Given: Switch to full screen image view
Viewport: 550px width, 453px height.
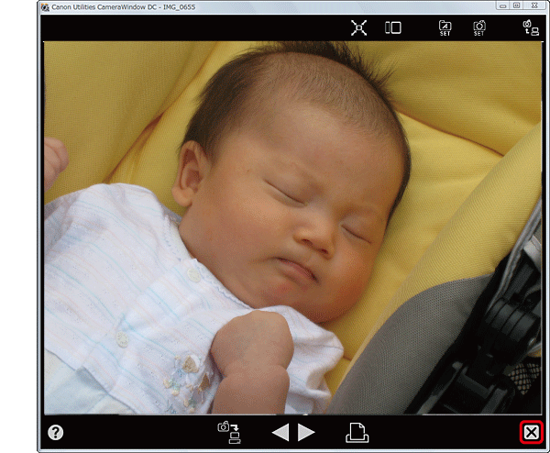Looking at the screenshot, I should [357, 28].
